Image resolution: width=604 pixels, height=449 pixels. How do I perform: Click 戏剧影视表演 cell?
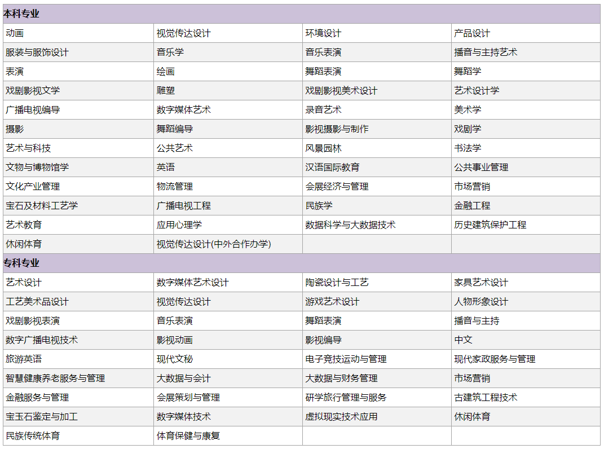pyautogui.click(x=78, y=320)
